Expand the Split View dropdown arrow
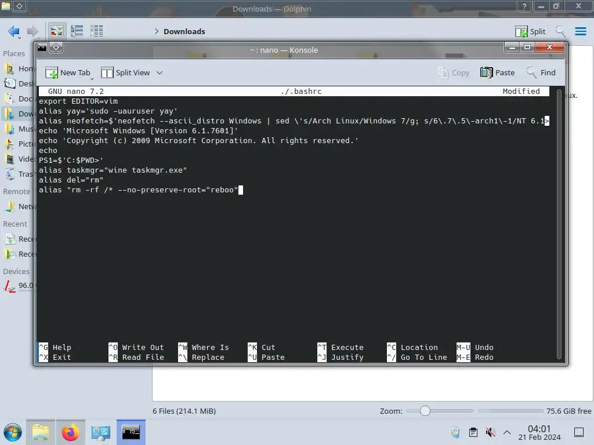This screenshot has width=594, height=445. coord(160,72)
